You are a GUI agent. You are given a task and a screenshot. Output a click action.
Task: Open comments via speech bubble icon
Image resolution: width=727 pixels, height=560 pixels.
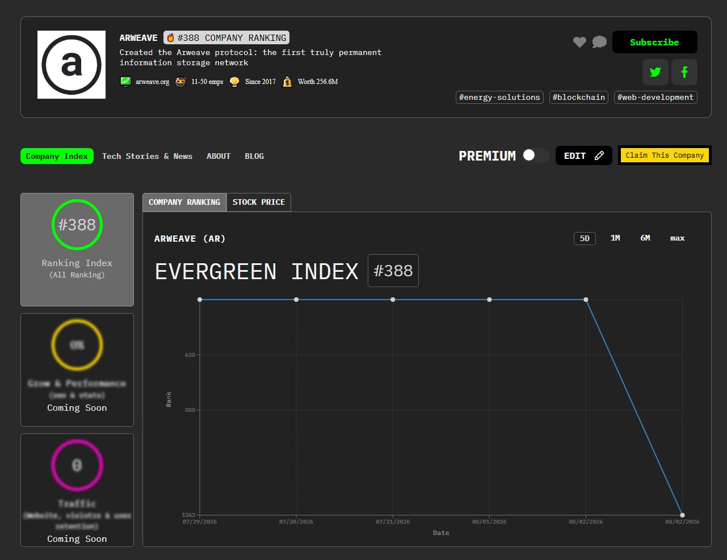pos(599,42)
